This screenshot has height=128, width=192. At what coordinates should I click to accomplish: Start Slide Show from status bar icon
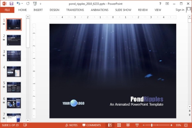pyautogui.click(x=137, y=125)
